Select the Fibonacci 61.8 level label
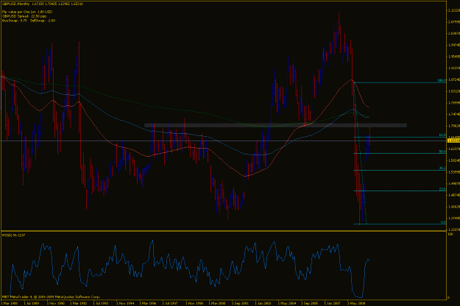This screenshot has height=306, width=460. click(x=442, y=135)
